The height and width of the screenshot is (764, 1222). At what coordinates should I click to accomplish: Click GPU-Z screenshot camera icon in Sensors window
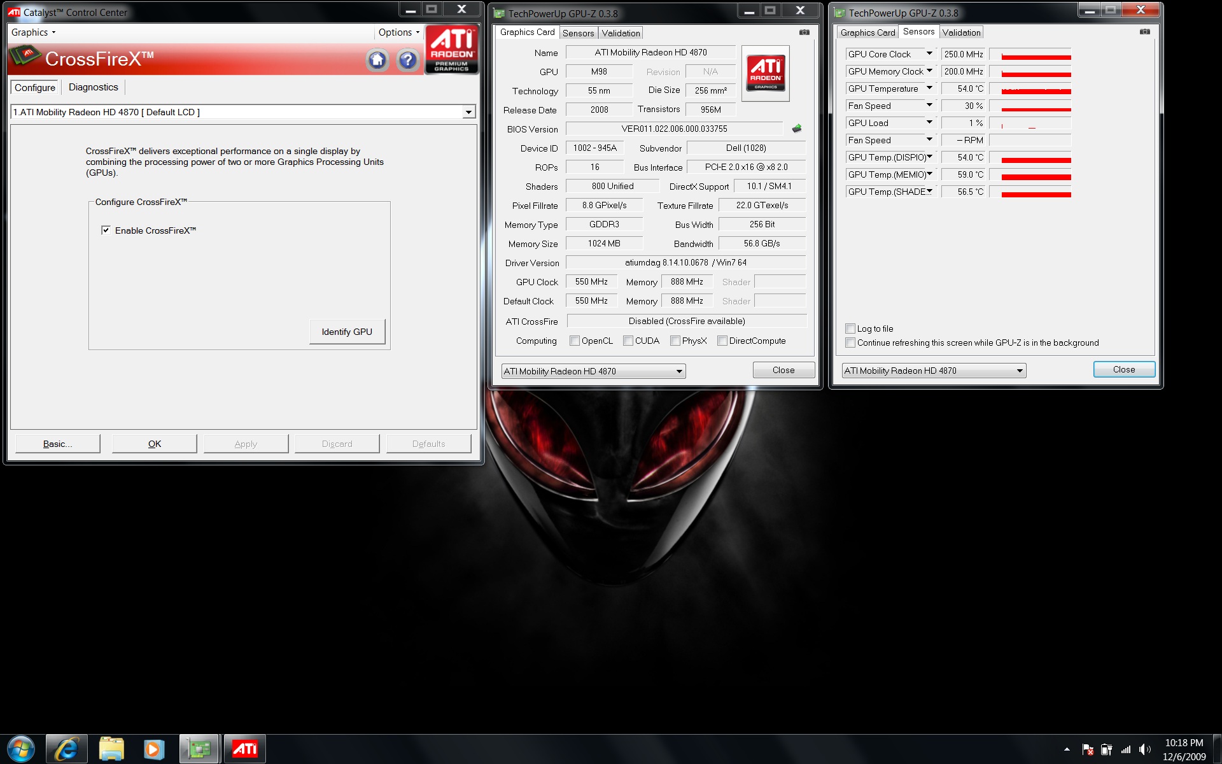pyautogui.click(x=1145, y=32)
